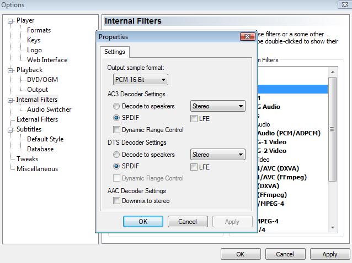Open Output sample format dropdown

click(x=140, y=80)
